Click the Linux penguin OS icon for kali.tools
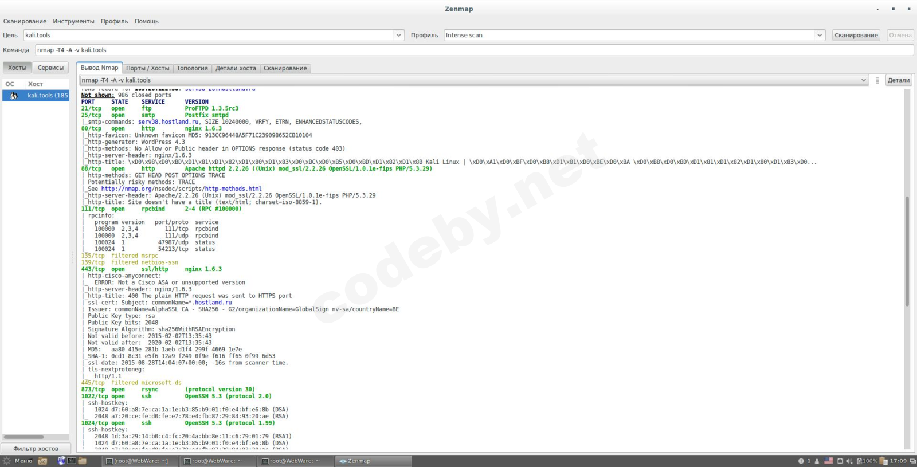 (x=14, y=95)
